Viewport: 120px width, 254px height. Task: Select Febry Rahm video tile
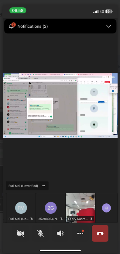[x=80, y=208]
